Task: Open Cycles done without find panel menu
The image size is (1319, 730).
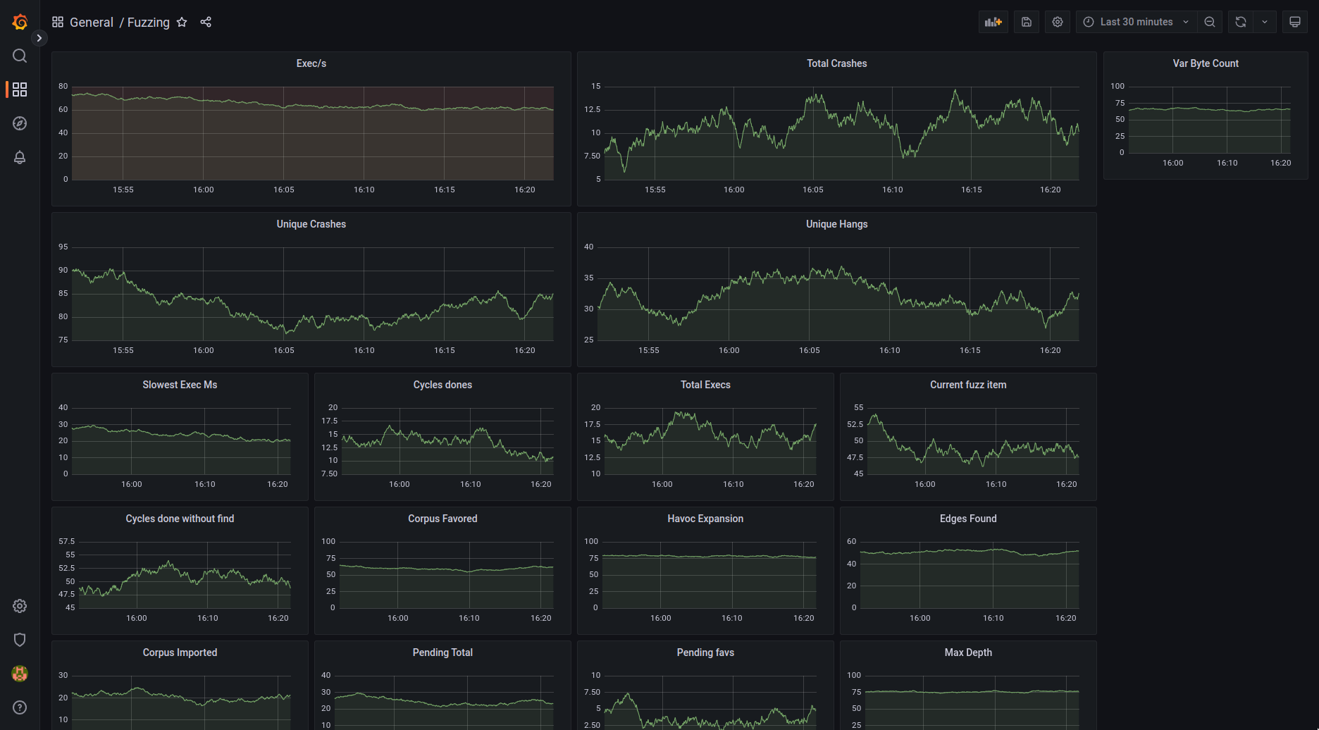Action: coord(180,519)
